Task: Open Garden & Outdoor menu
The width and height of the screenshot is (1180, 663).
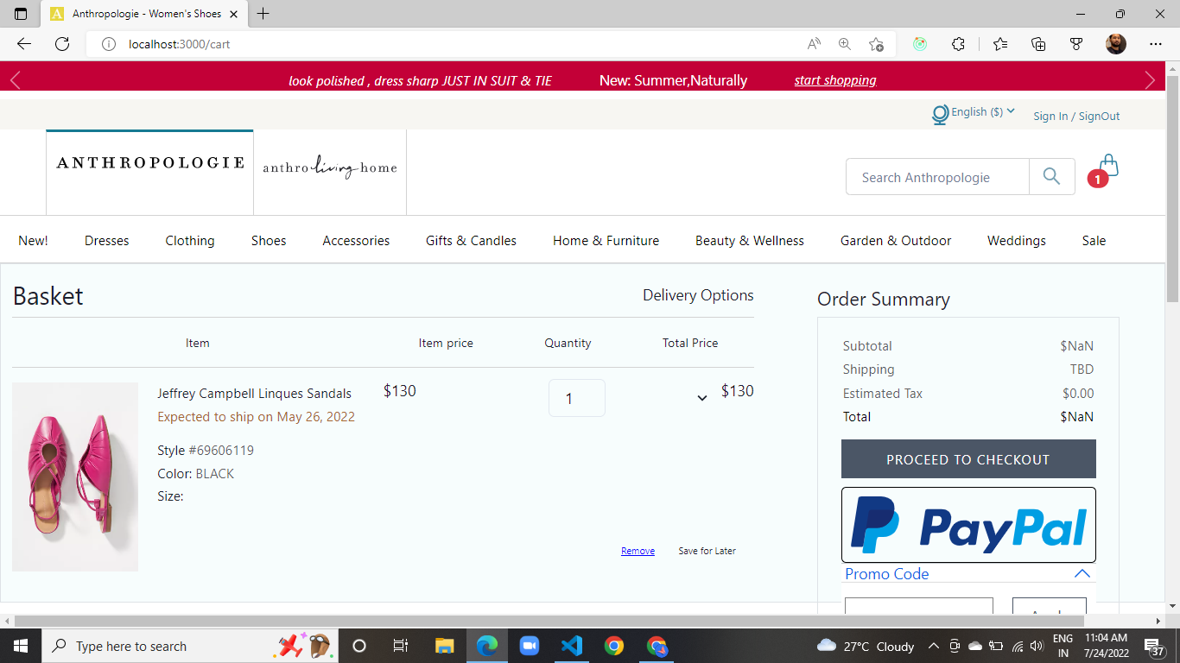Action: click(x=896, y=241)
